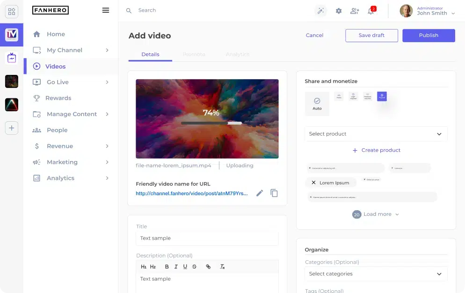Click the magic wand icon in top bar
The height and width of the screenshot is (293, 465).
pos(320,11)
